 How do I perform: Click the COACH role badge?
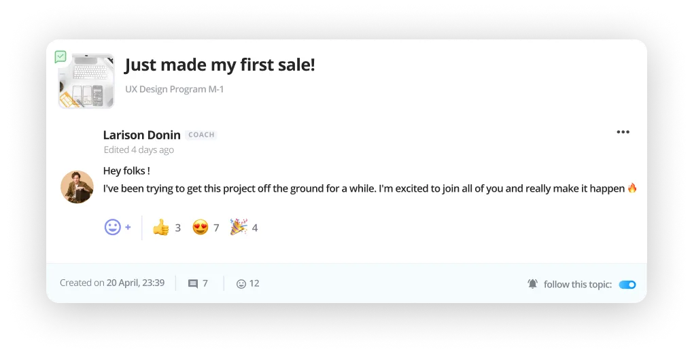[201, 135]
